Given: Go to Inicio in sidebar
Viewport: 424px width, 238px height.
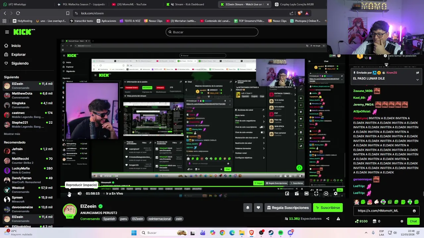Looking at the screenshot, I should point(16,46).
